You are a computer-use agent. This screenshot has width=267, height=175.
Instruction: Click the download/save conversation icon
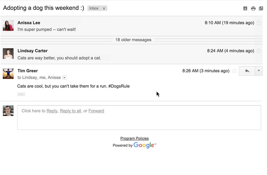coord(245,8)
